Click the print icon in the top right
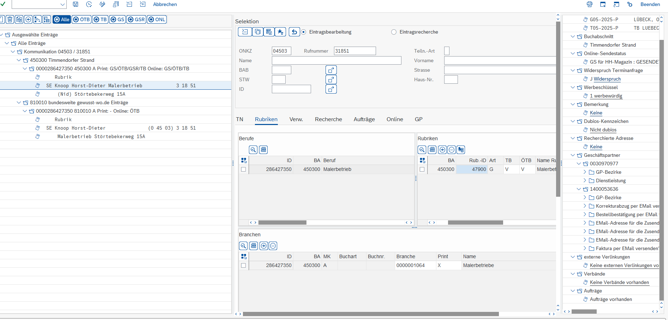This screenshot has width=668, height=320. pos(590,4)
